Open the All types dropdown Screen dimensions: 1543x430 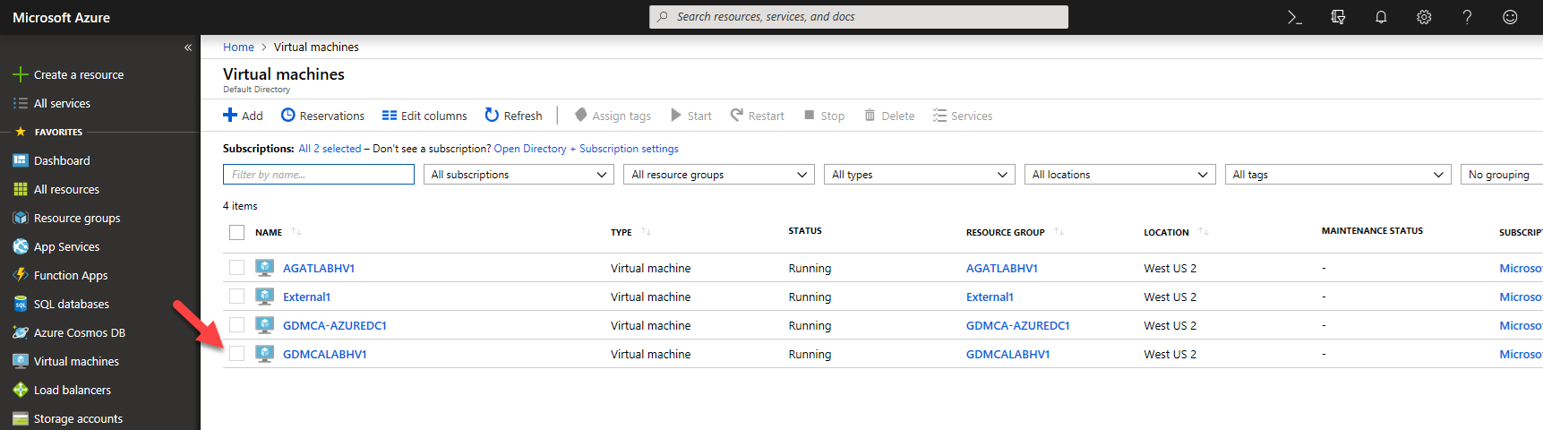(920, 175)
